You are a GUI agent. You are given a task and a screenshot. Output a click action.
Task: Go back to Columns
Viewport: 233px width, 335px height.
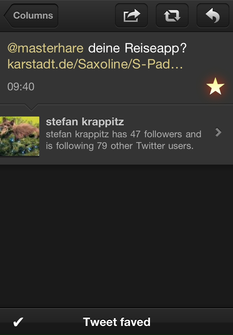coord(31,15)
